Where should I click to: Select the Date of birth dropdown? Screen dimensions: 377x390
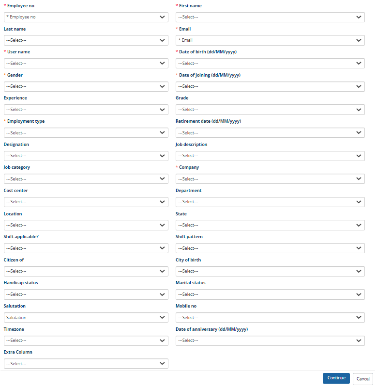(270, 64)
